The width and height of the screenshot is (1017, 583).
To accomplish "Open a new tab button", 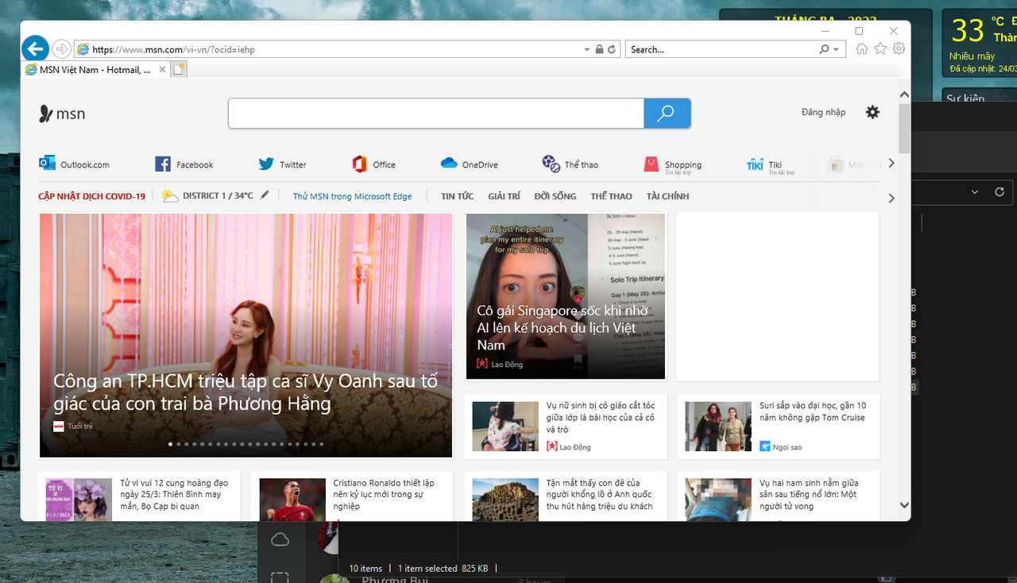I will pyautogui.click(x=179, y=70).
